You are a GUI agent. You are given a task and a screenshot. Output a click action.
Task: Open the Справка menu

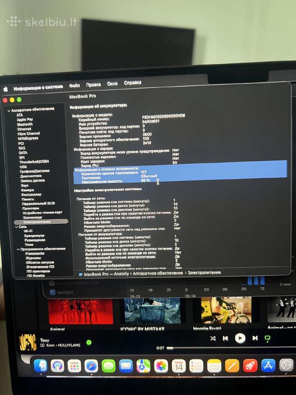point(132,83)
